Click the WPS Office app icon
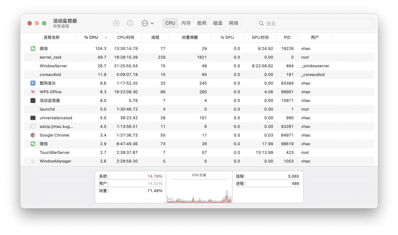Image resolution: width=398 pixels, height=235 pixels. pos(33,92)
